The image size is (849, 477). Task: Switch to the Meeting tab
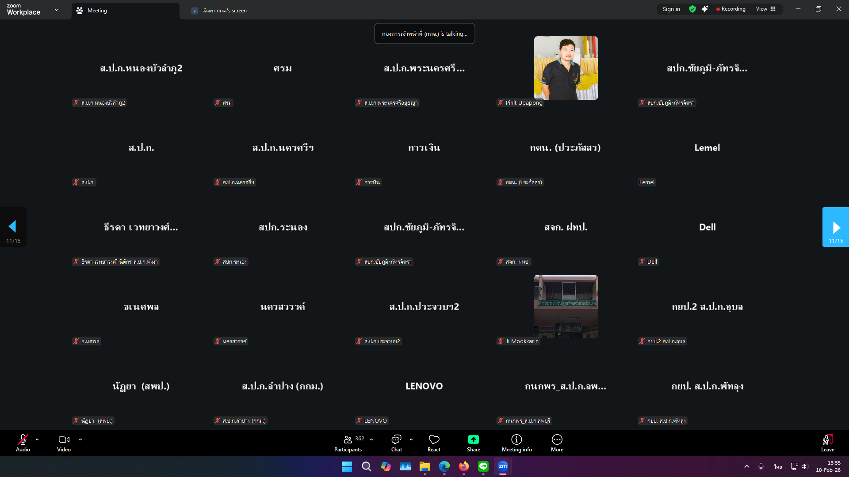click(x=97, y=11)
